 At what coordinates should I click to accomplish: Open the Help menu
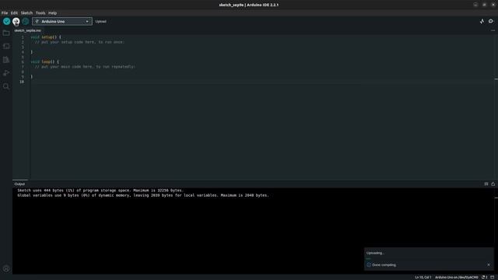(52, 13)
